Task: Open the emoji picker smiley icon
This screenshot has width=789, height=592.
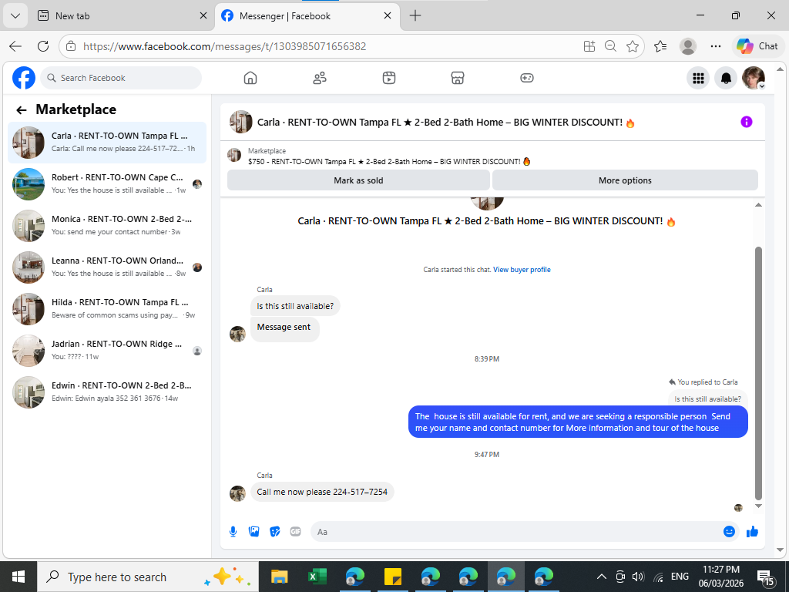Action: pyautogui.click(x=729, y=532)
